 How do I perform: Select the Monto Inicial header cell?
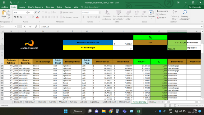pos(103,61)
